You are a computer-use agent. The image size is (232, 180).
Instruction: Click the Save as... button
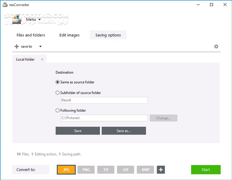(x=124, y=131)
